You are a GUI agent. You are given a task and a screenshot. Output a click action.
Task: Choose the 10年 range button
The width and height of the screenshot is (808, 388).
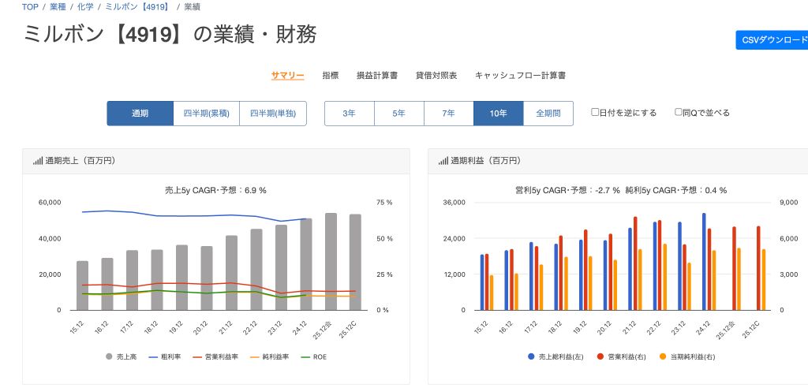point(499,114)
